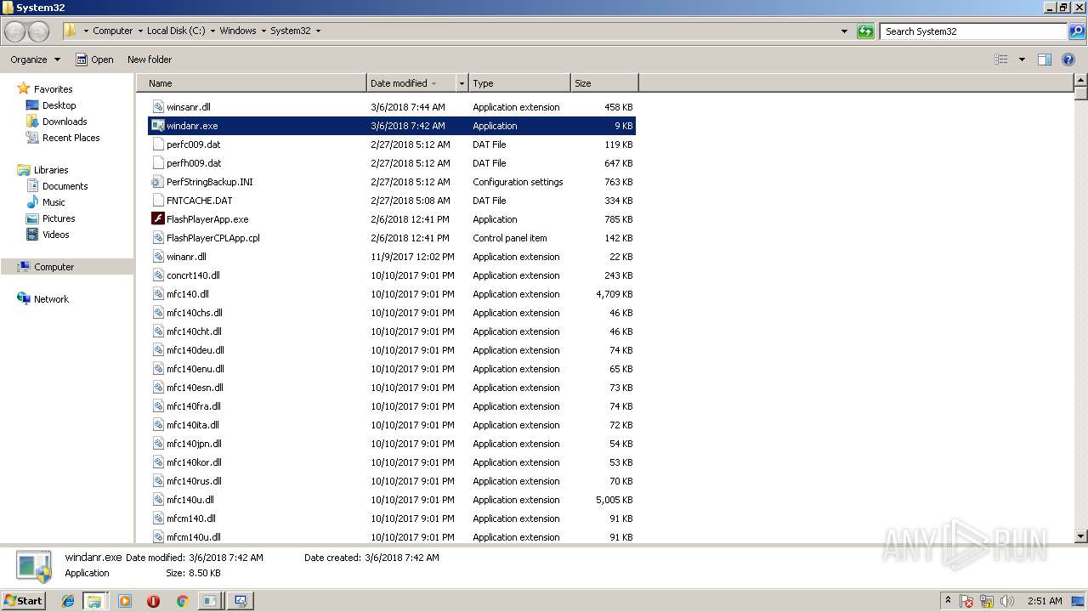The height and width of the screenshot is (612, 1088).
Task: Select Downloads in Favorites
Action: point(65,122)
